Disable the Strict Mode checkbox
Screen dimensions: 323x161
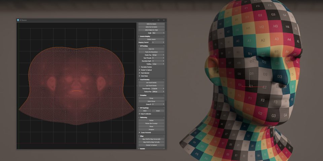coord(140,76)
